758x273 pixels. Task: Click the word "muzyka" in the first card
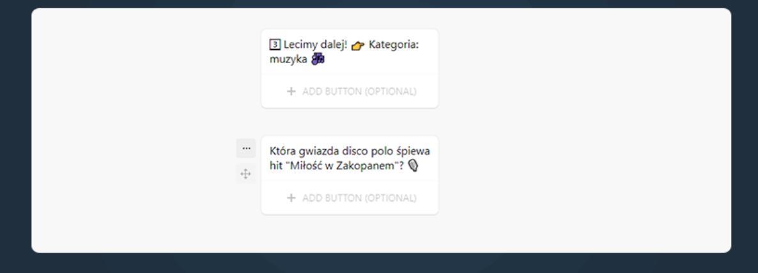pos(289,59)
